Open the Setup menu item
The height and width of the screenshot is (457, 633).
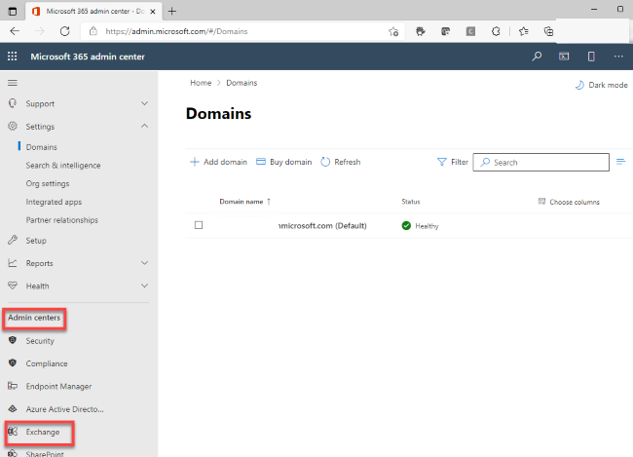[x=36, y=241]
